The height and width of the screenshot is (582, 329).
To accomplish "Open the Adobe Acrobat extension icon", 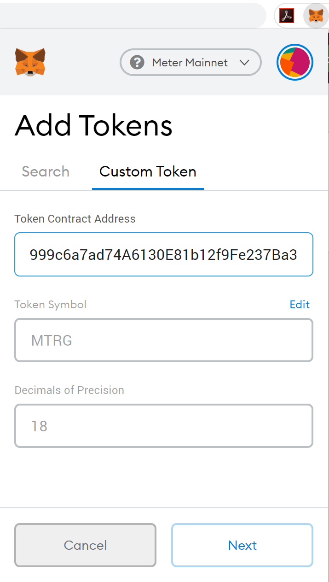I will [287, 16].
